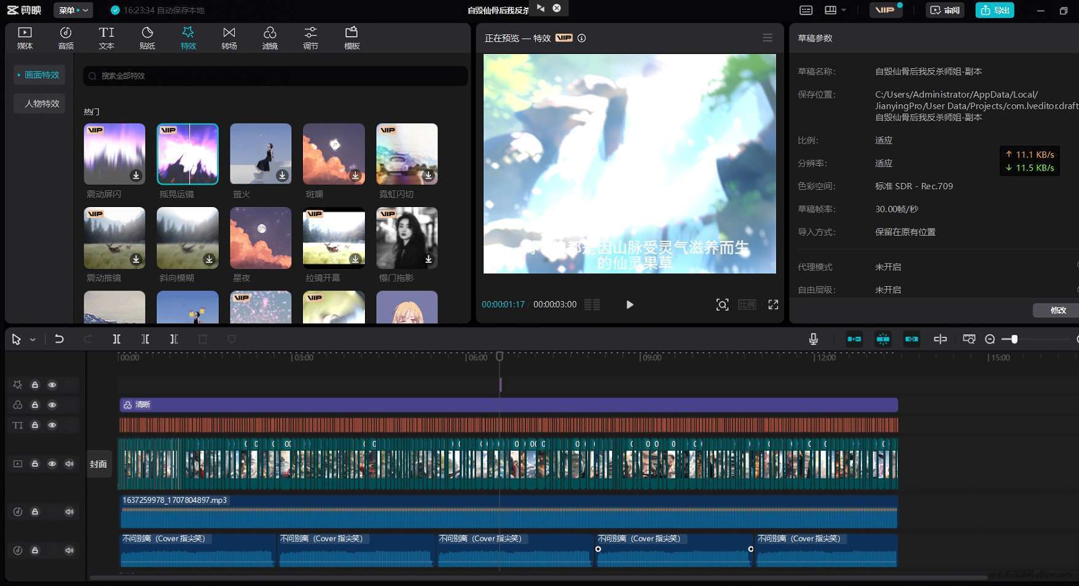The width and height of the screenshot is (1079, 586).
Task: Click the 审阅 review button
Action: 944,10
